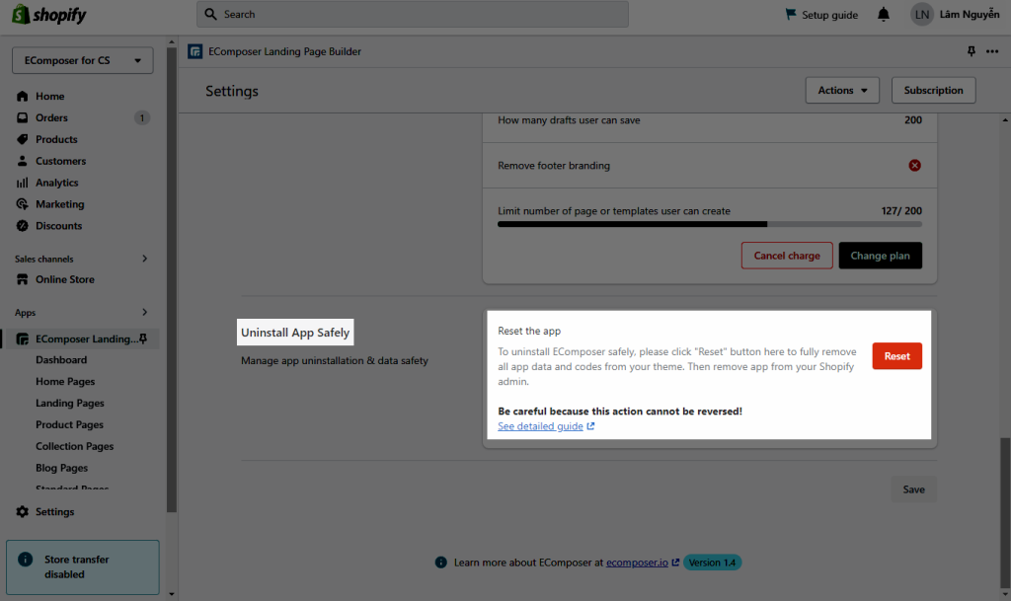Open the LN user avatar
Image resolution: width=1011 pixels, height=601 pixels.
pyautogui.click(x=922, y=14)
